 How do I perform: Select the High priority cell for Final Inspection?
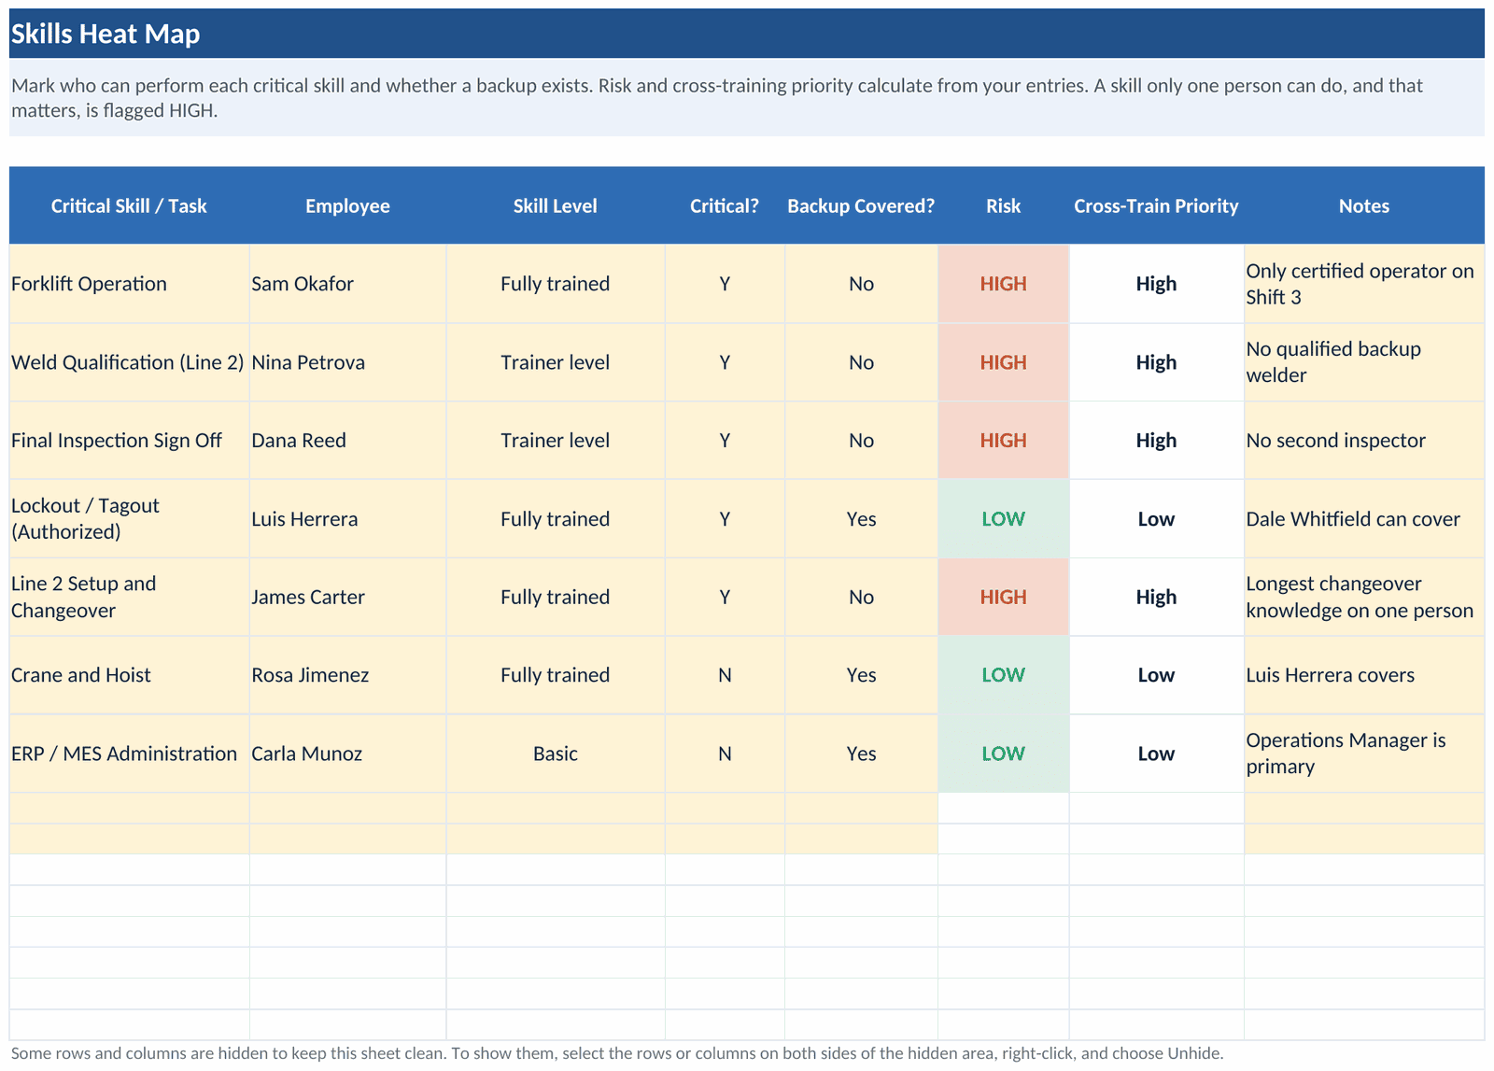coord(1156,441)
